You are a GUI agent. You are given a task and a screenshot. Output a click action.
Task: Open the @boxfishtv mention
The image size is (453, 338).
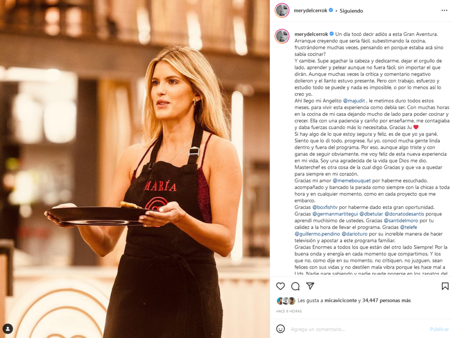(325, 207)
